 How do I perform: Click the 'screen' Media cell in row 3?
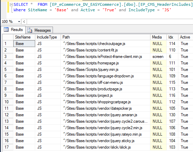coord(158,57)
